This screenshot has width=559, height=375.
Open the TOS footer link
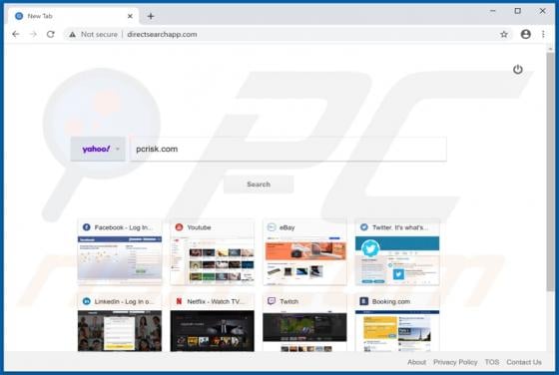click(492, 362)
